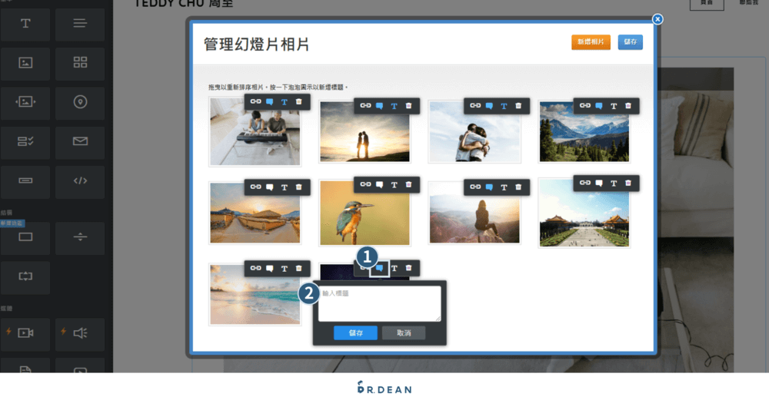Select the contact form element in sidebar
The height and width of the screenshot is (400, 769).
25,141
